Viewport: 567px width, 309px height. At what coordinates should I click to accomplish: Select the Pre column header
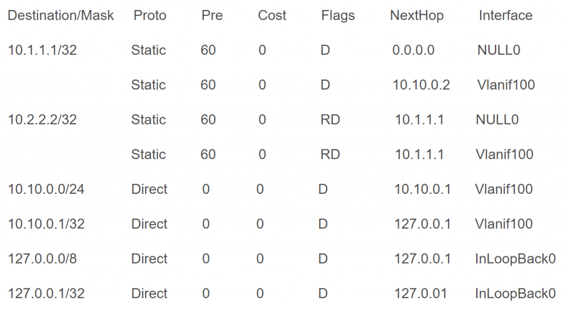[212, 16]
